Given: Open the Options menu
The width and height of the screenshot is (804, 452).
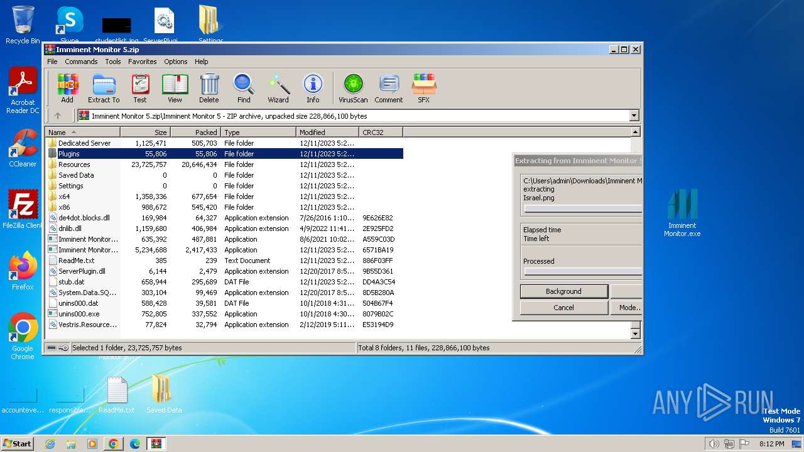Looking at the screenshot, I should [176, 62].
